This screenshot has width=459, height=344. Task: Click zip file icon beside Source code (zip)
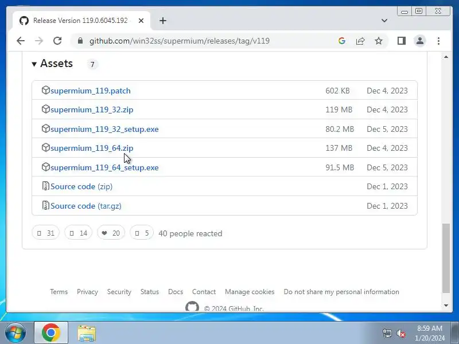pos(46,186)
